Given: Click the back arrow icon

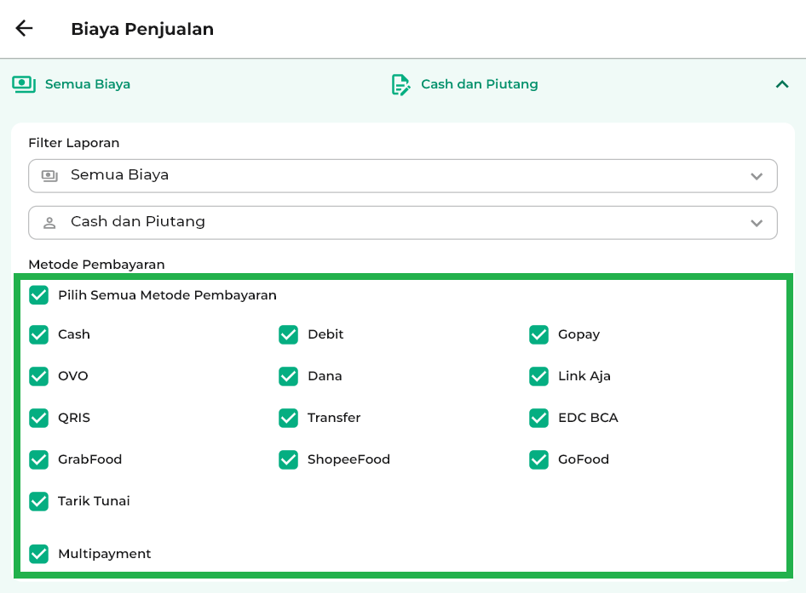Looking at the screenshot, I should click(x=24, y=29).
